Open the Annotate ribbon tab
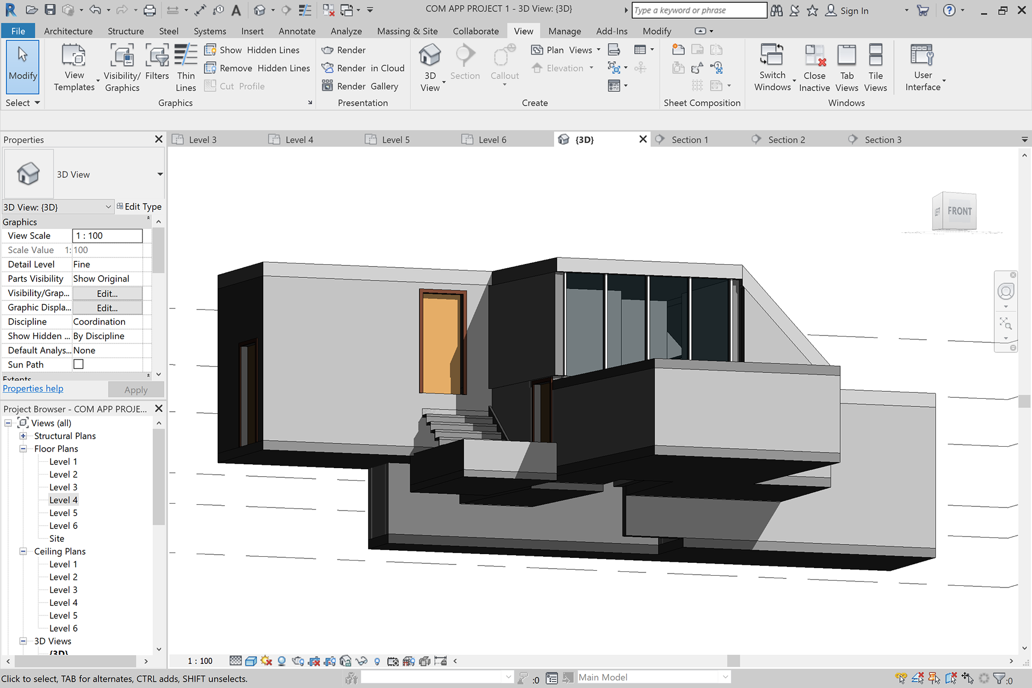The image size is (1032, 688). [x=297, y=31]
